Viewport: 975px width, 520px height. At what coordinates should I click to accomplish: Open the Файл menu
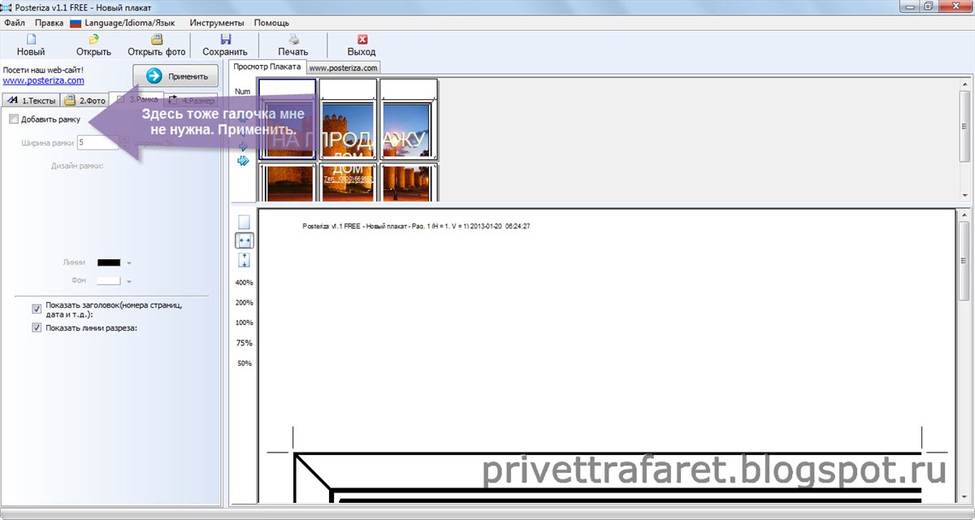pos(14,24)
